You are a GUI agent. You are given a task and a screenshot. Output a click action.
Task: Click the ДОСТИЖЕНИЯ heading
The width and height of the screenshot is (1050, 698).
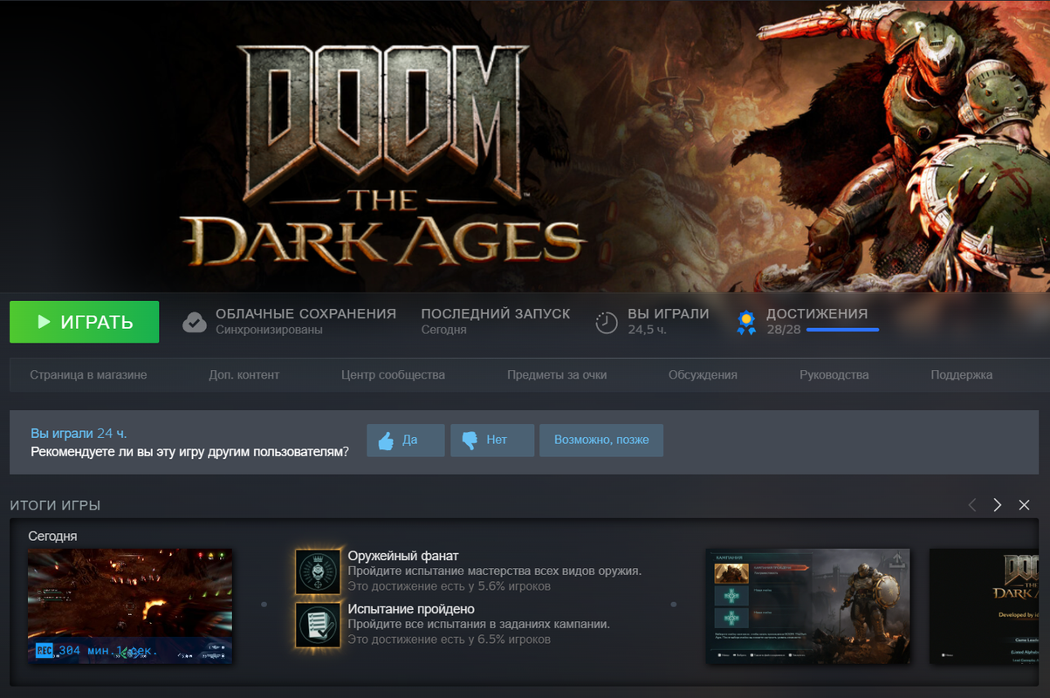click(817, 313)
